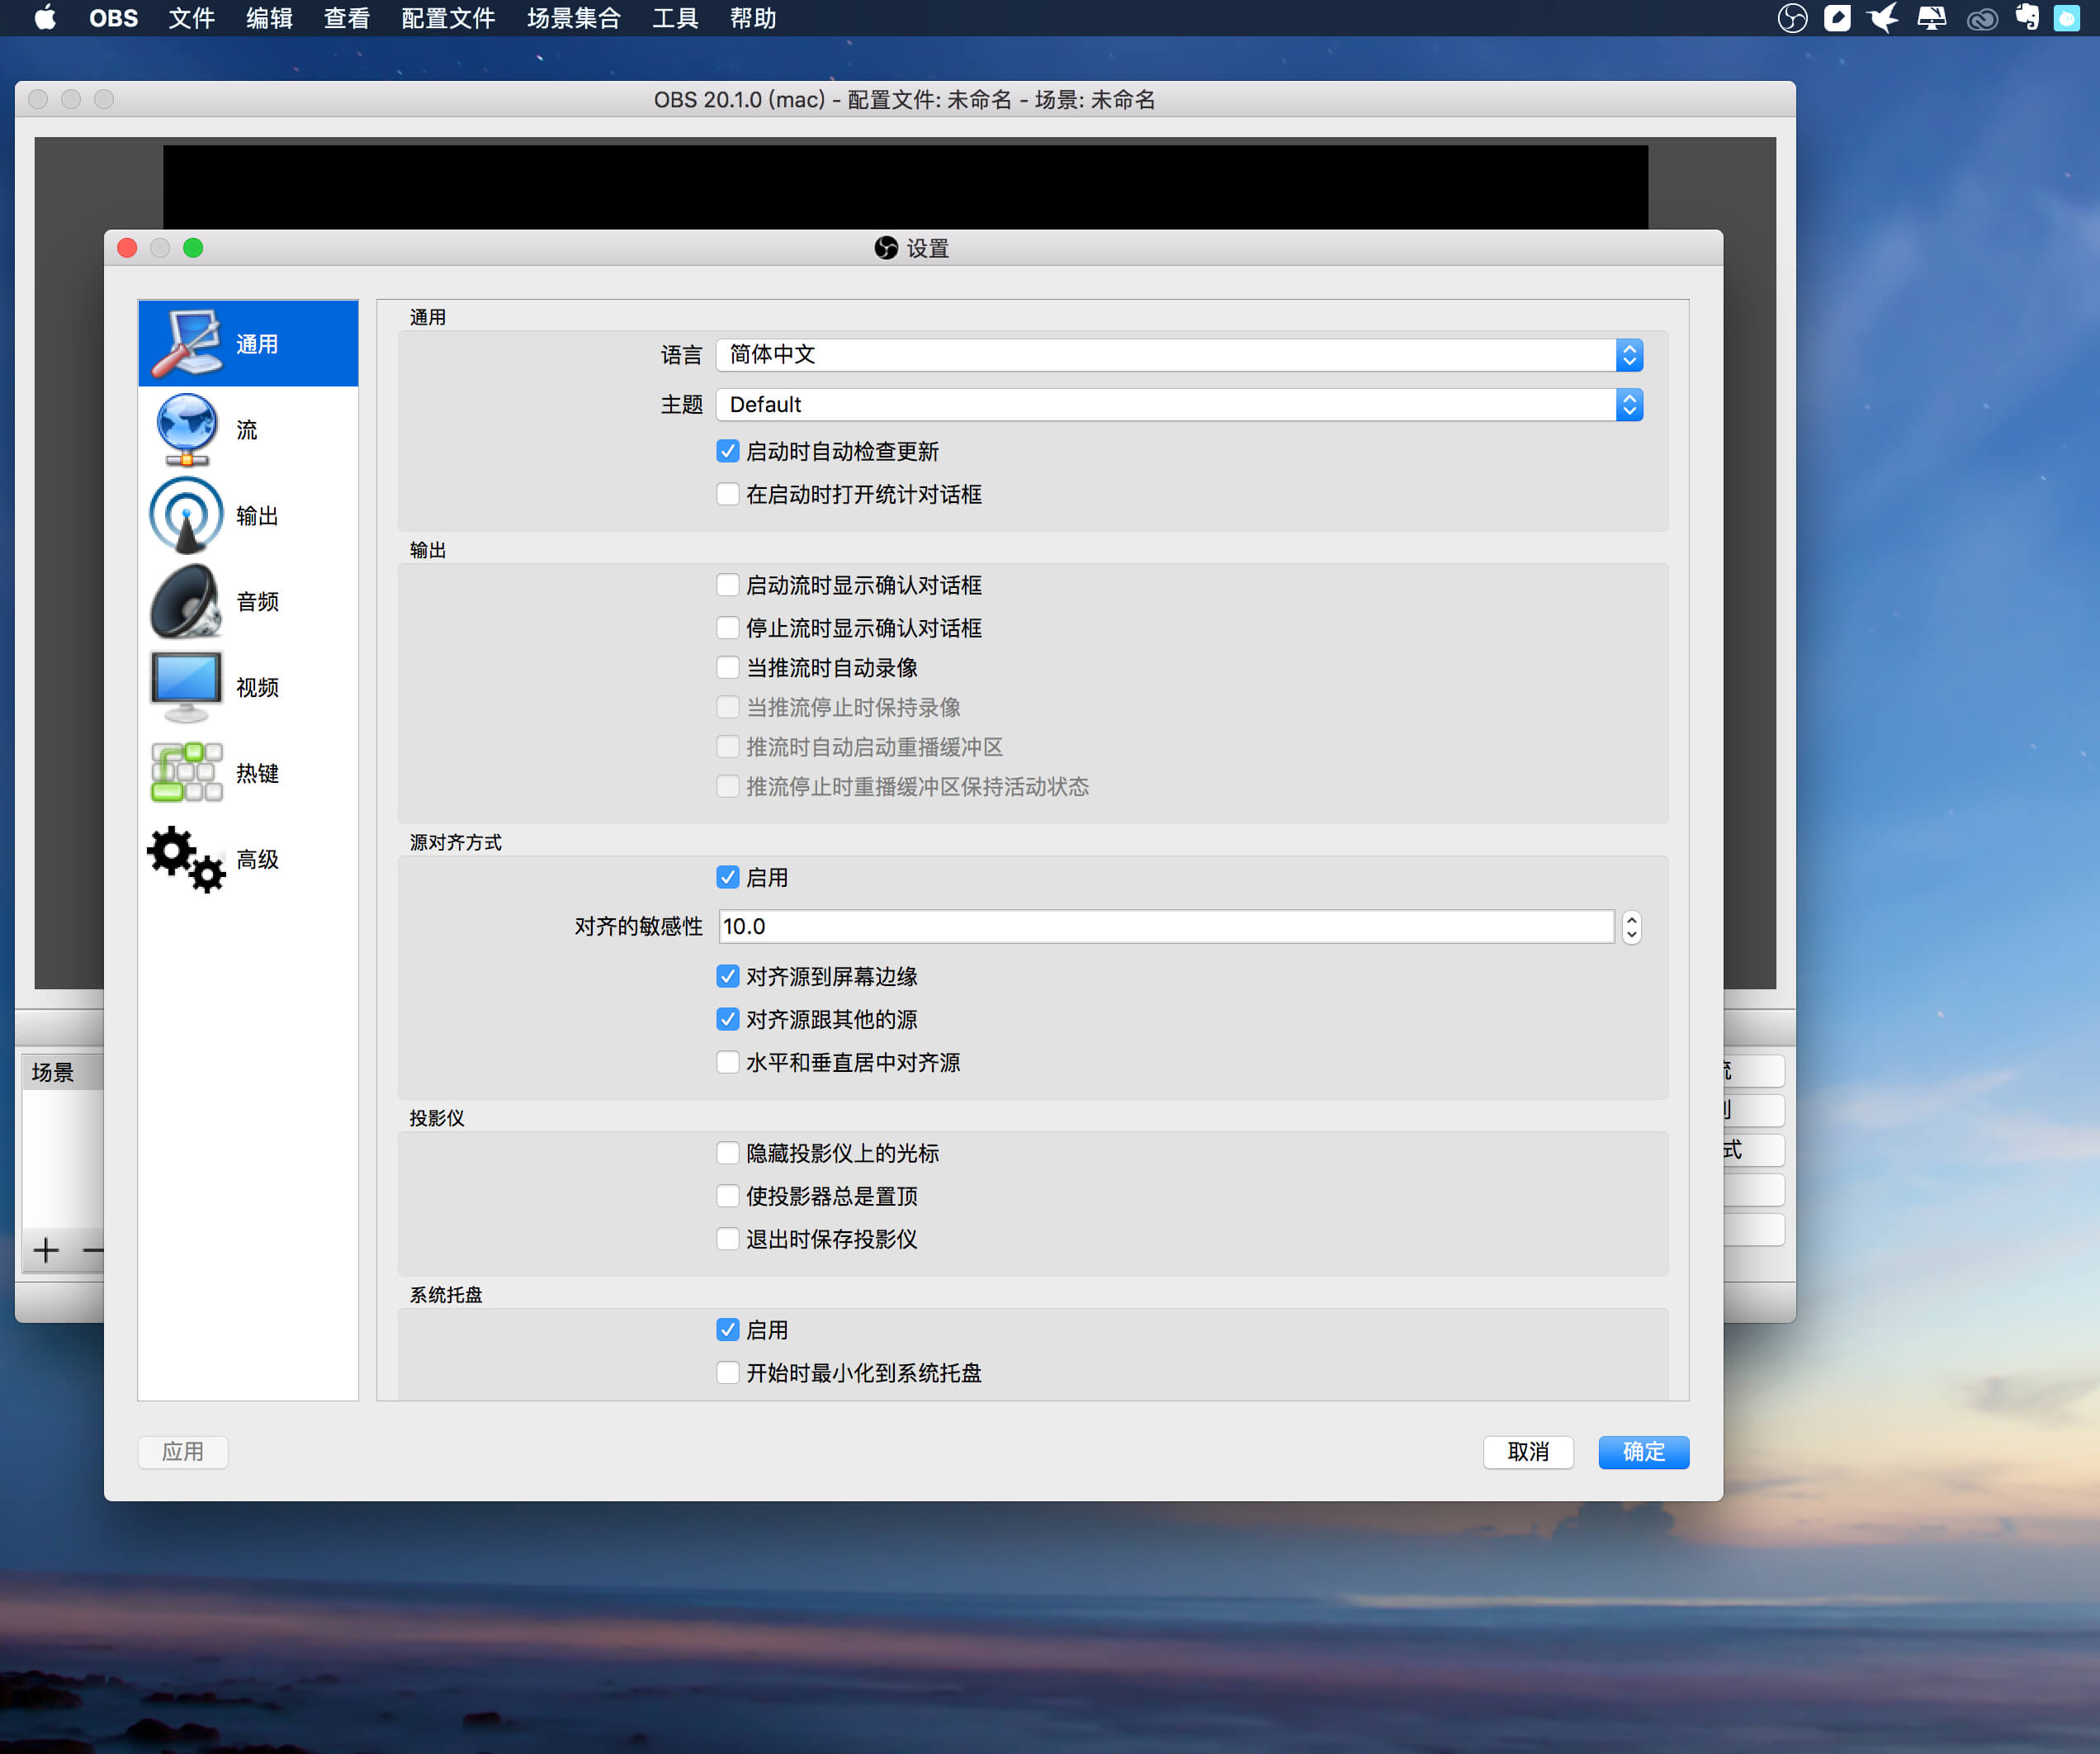Enable 在启动时打开统计对话框 checkbox

[728, 495]
